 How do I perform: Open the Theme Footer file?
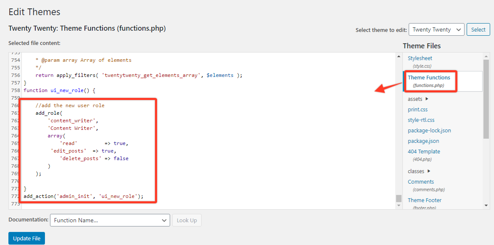tap(424, 200)
